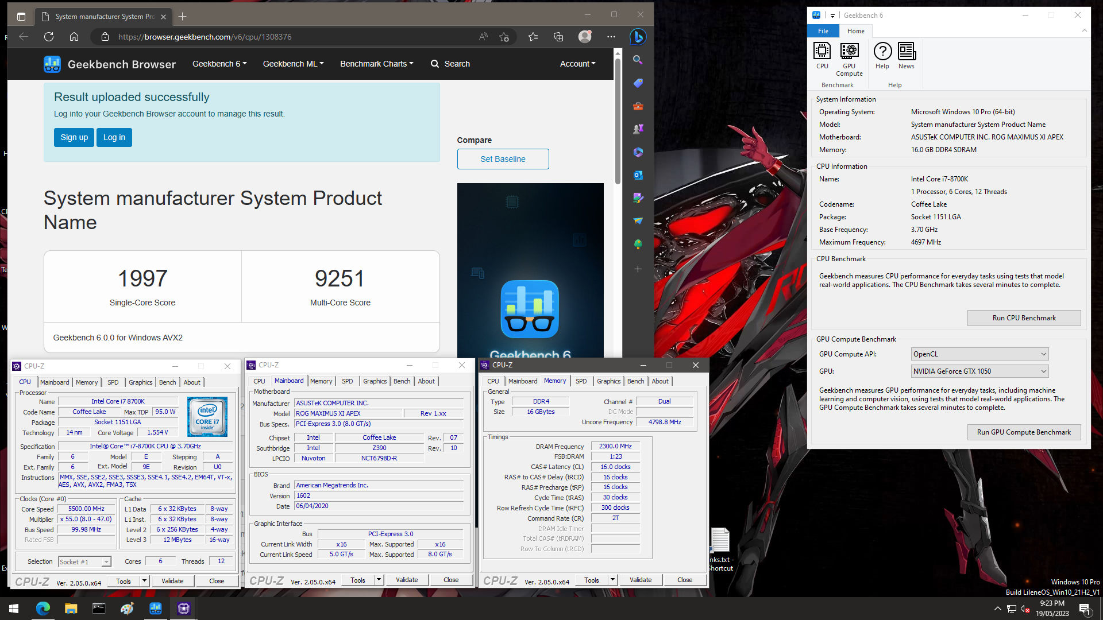Open the Edge sidebar Outlook icon
This screenshot has width=1103, height=620.
[638, 175]
